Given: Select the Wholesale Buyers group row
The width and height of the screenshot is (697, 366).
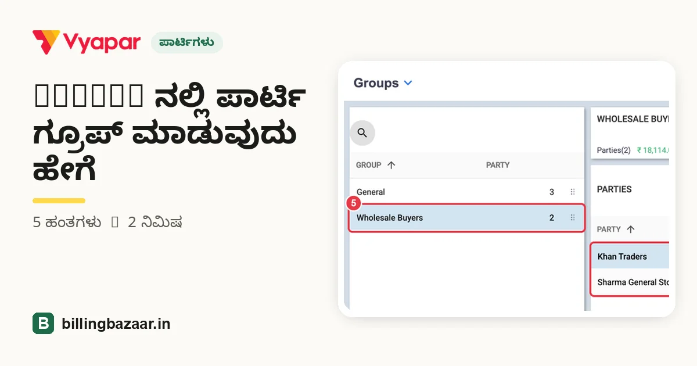Looking at the screenshot, I should click(467, 218).
